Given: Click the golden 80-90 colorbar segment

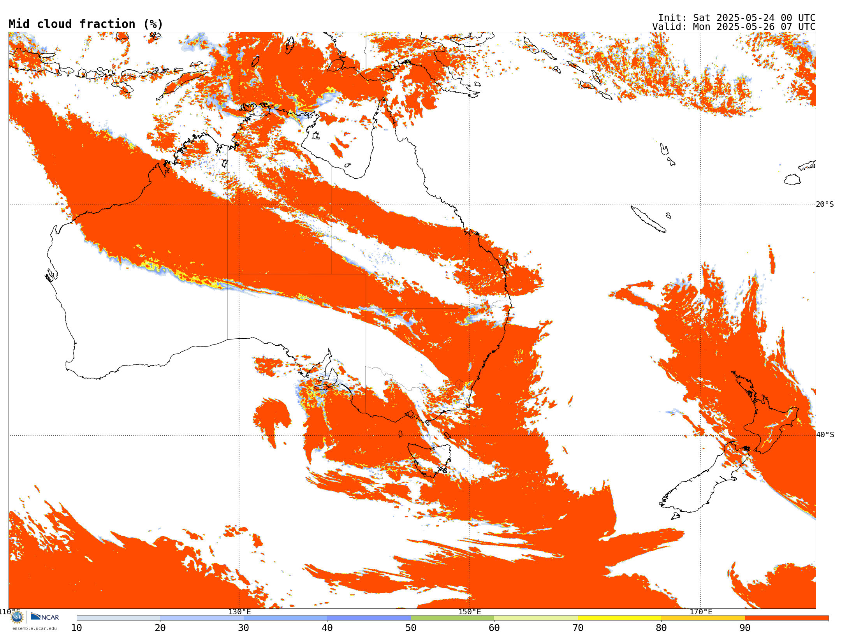Looking at the screenshot, I should click(703, 618).
